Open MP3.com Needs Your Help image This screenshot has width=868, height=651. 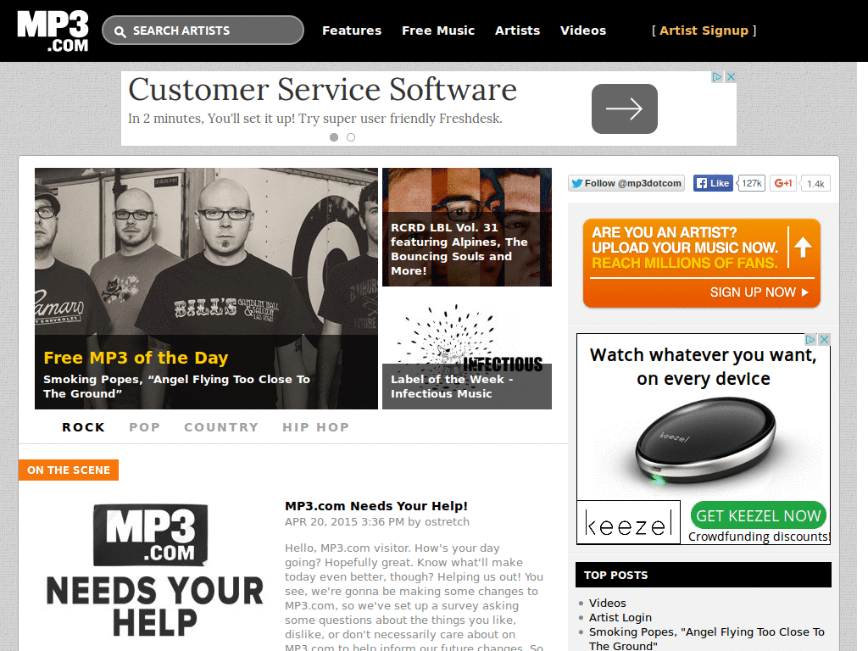[154, 570]
